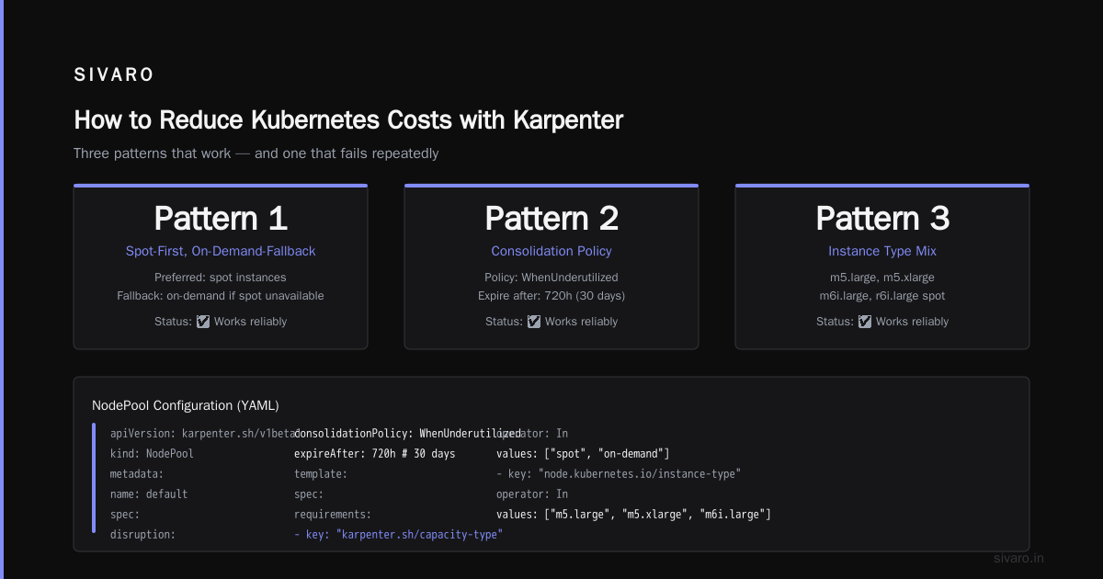This screenshot has width=1103, height=579.
Task: Click 'Policy: WhenUnderutilized' in Pattern 2
Action: (551, 278)
